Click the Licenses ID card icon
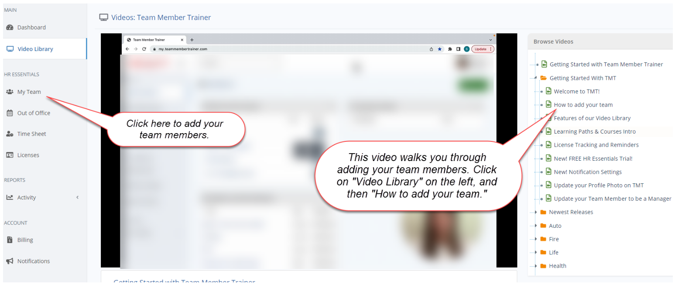Viewport: 675px width, 285px height. click(10, 155)
